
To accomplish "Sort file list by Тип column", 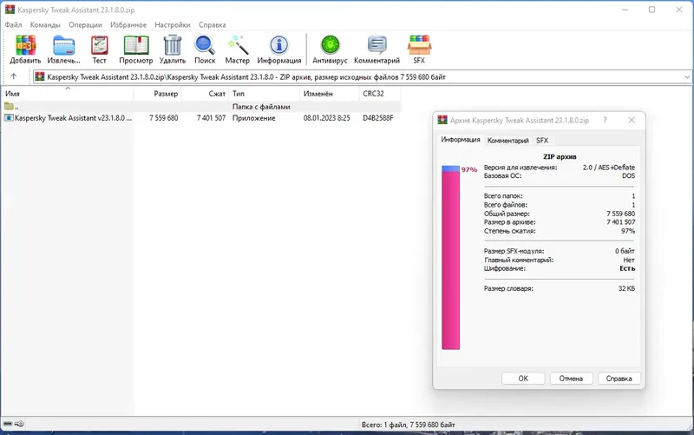I will pyautogui.click(x=265, y=94).
